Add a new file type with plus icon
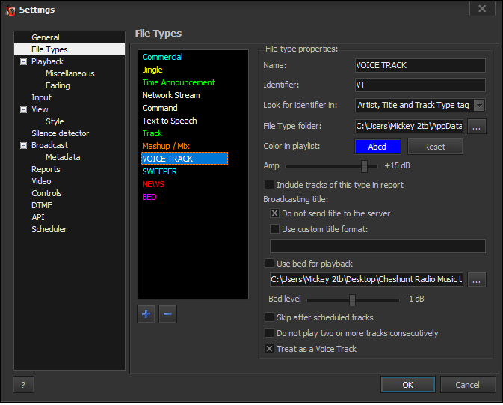 coord(146,314)
